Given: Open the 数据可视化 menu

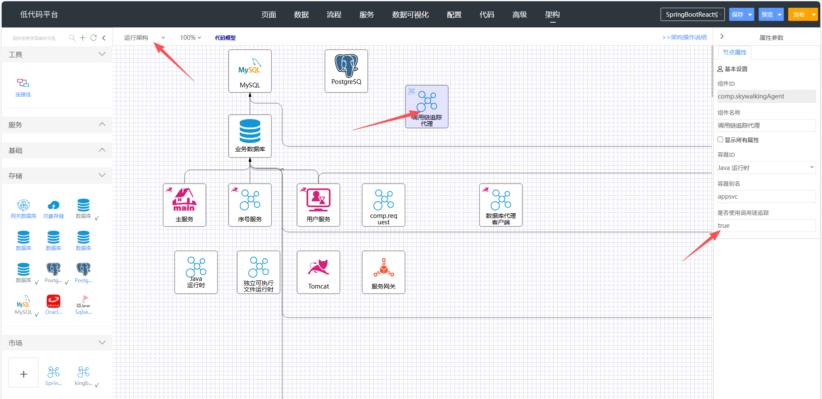Looking at the screenshot, I should pyautogui.click(x=410, y=15).
